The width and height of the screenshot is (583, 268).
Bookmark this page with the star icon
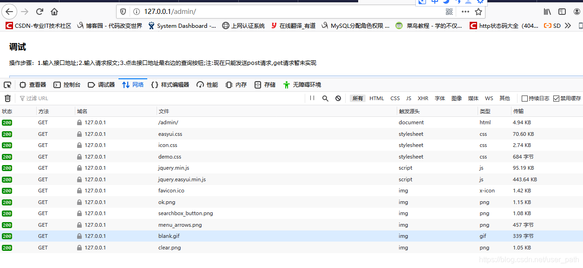coord(478,12)
